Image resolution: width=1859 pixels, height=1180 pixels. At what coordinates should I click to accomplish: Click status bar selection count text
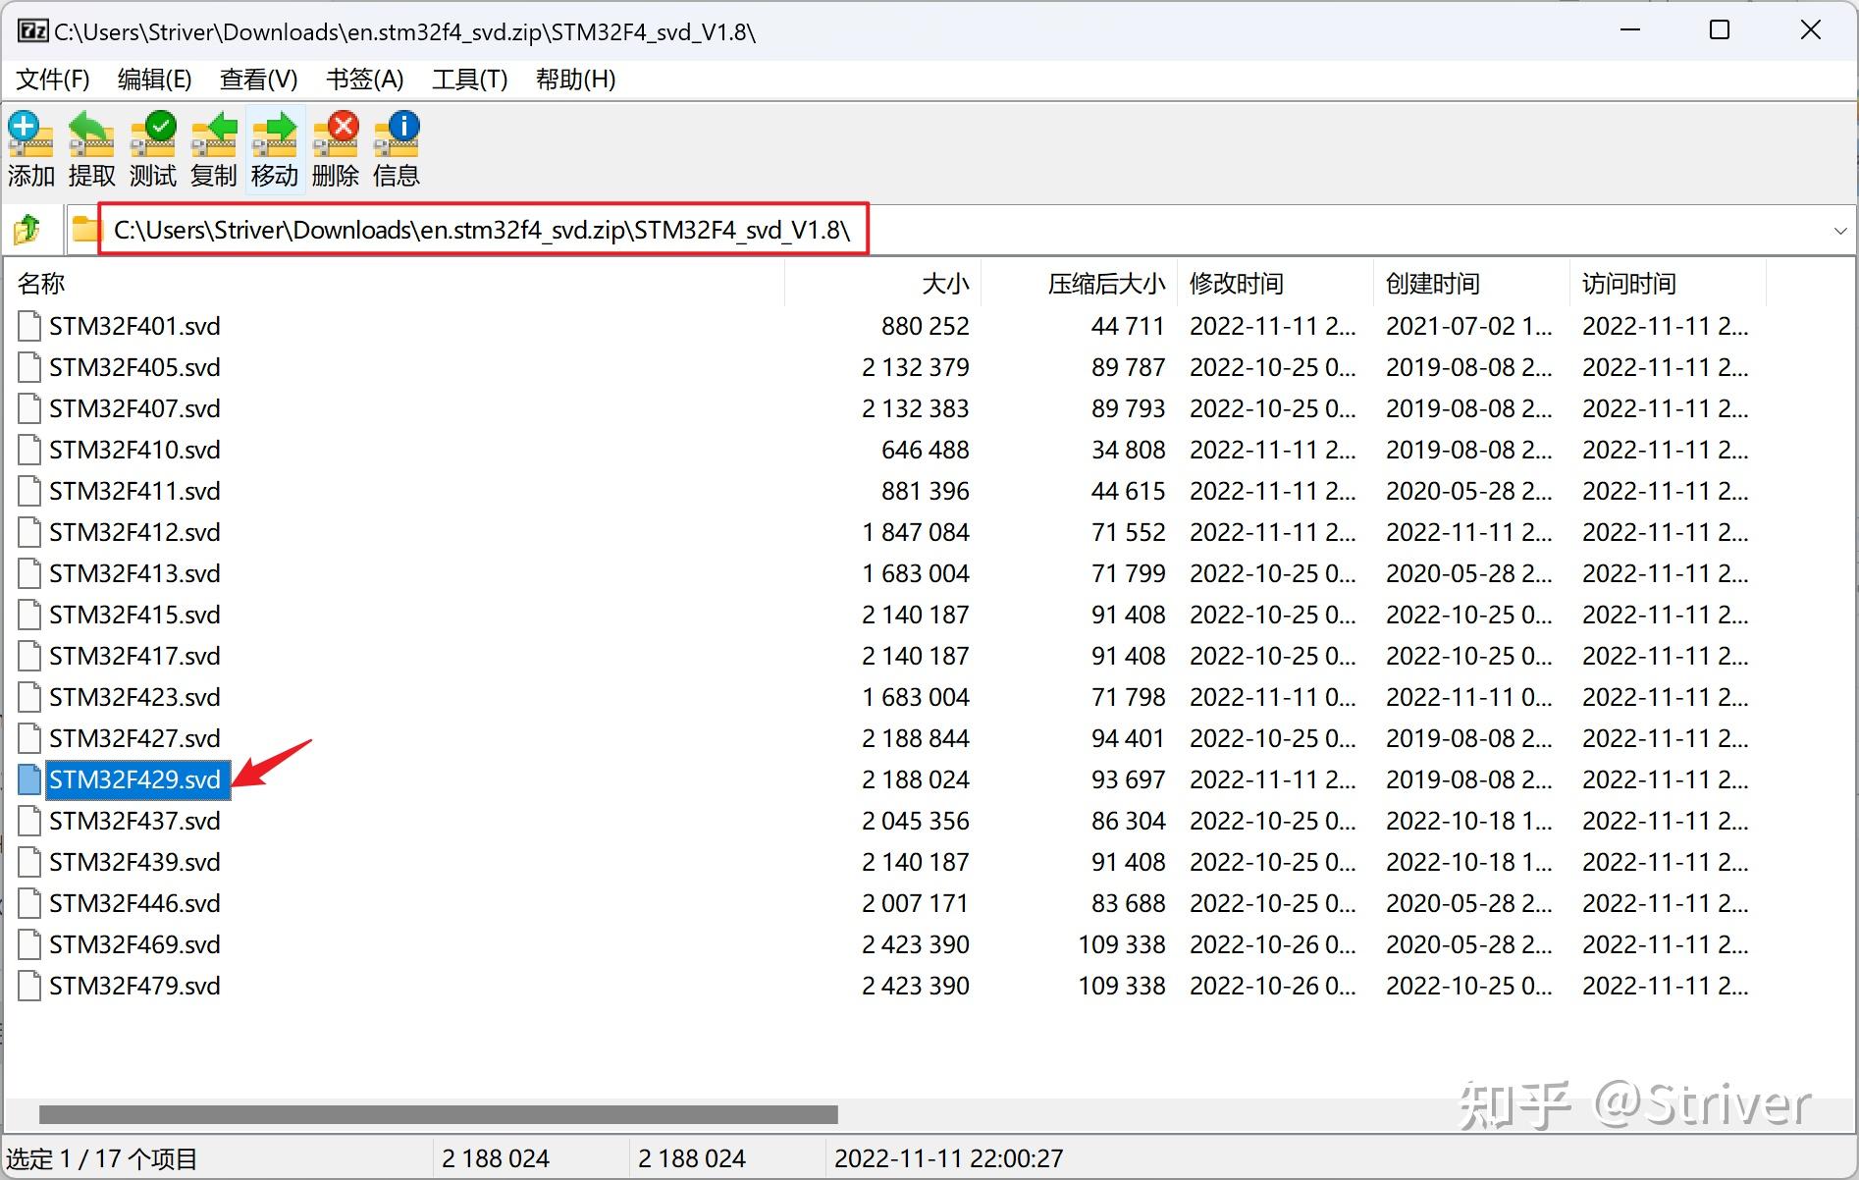102,1159
